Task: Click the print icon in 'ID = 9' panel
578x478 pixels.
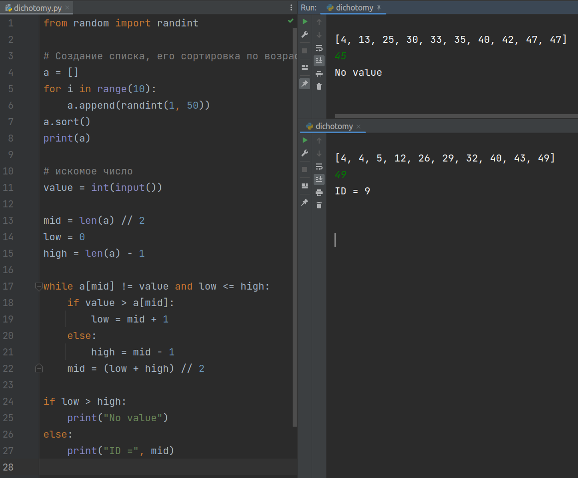Action: (x=319, y=192)
